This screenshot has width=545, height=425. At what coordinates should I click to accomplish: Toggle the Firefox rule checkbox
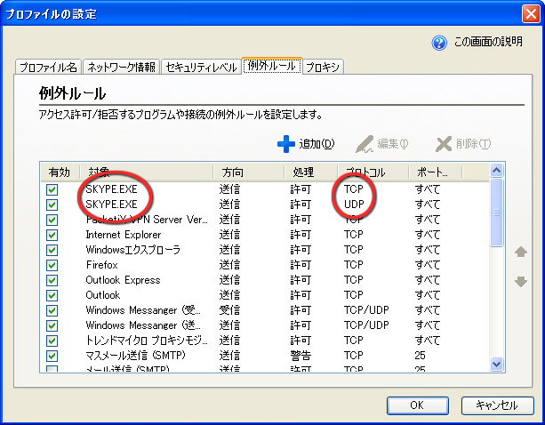pyautogui.click(x=52, y=265)
